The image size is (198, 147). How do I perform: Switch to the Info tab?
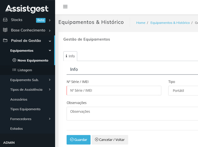(x=70, y=56)
